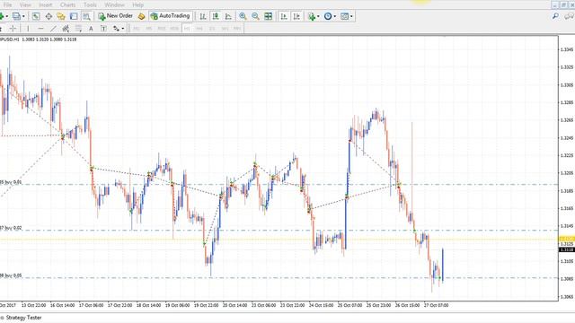Click the current price label 1.3118

click(567, 249)
